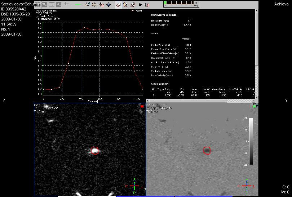The height and width of the screenshot is (197, 292).
Task: Click the red square marker on the magnitude image
Action: [142, 106]
